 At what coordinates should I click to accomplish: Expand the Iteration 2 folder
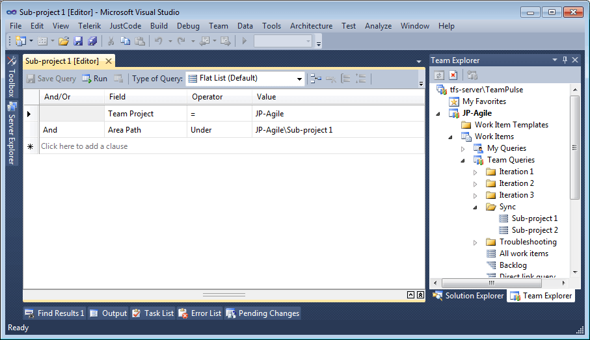pos(476,184)
